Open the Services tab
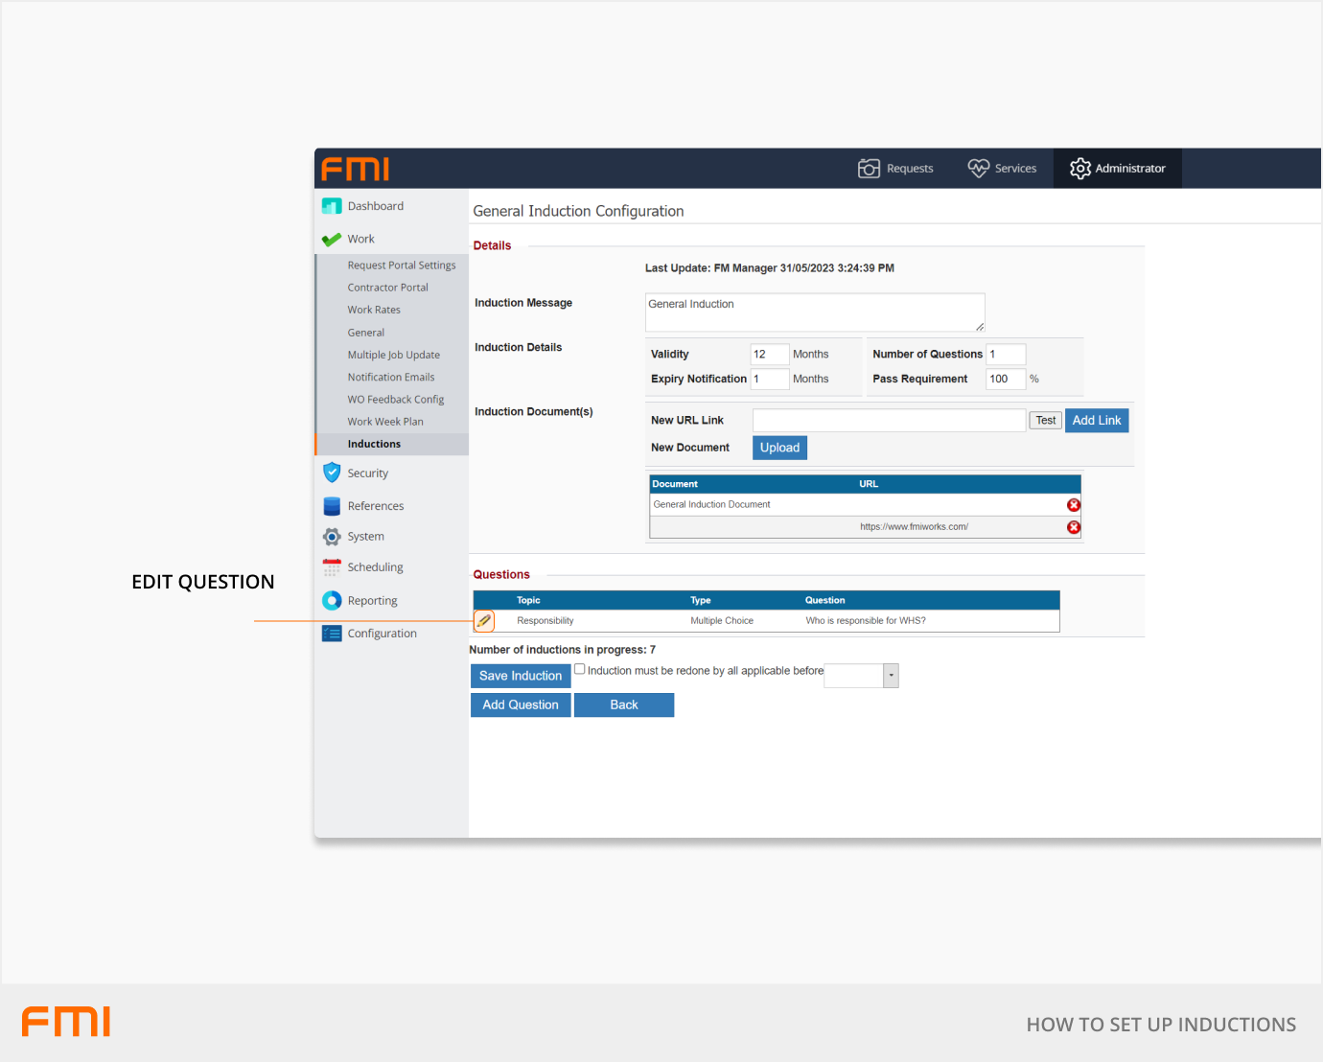 coord(1002,169)
